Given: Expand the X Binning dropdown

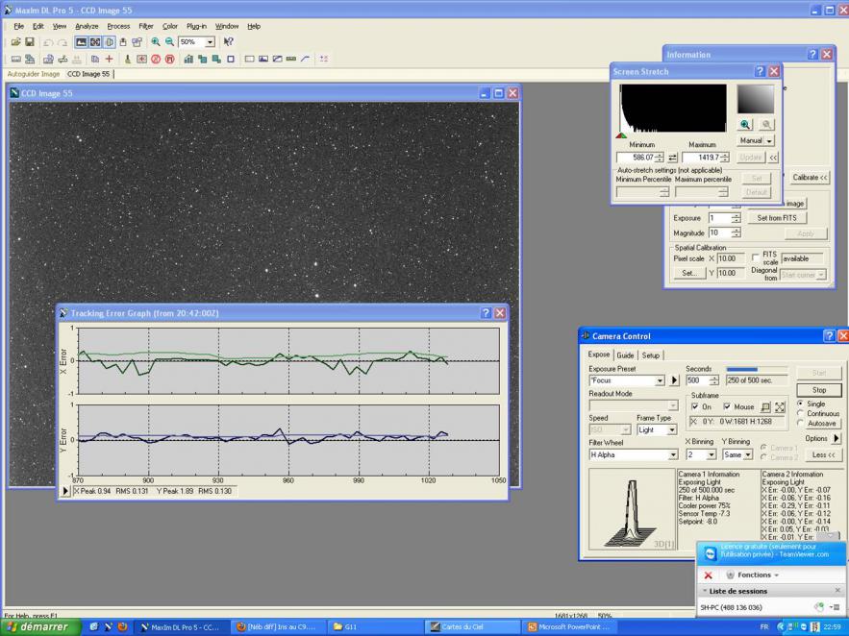Looking at the screenshot, I should click(x=712, y=454).
